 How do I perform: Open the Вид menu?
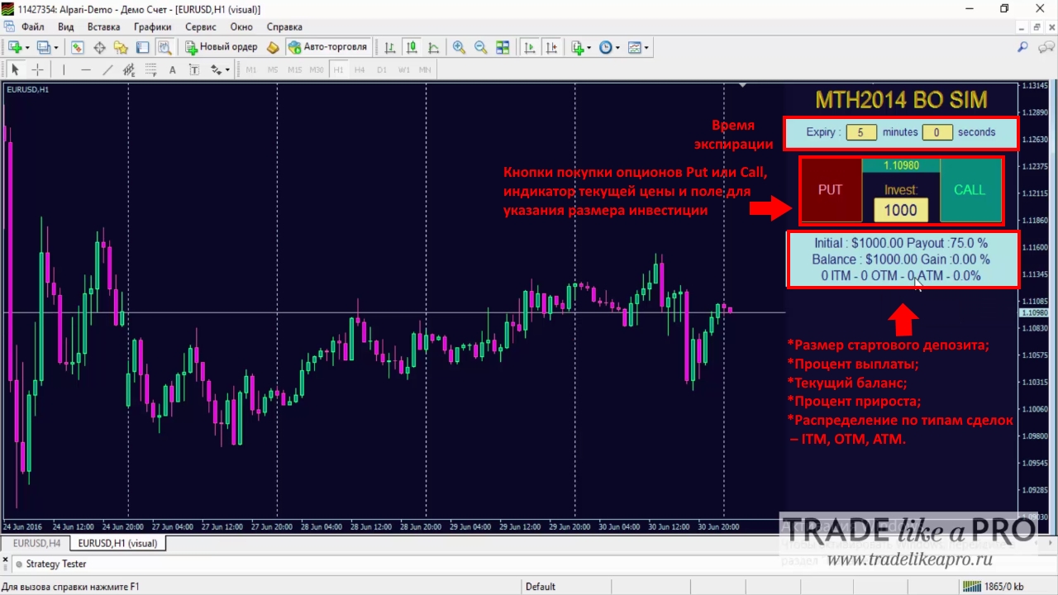[66, 26]
